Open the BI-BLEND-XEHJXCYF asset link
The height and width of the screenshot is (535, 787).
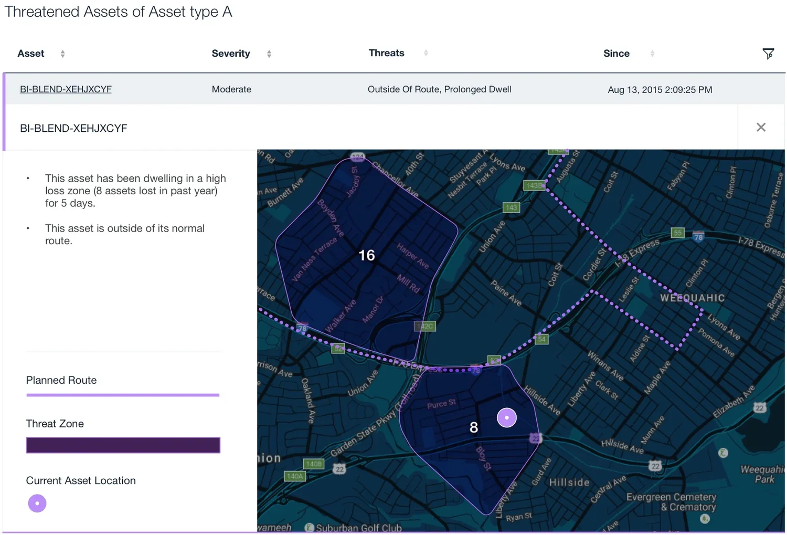(65, 89)
